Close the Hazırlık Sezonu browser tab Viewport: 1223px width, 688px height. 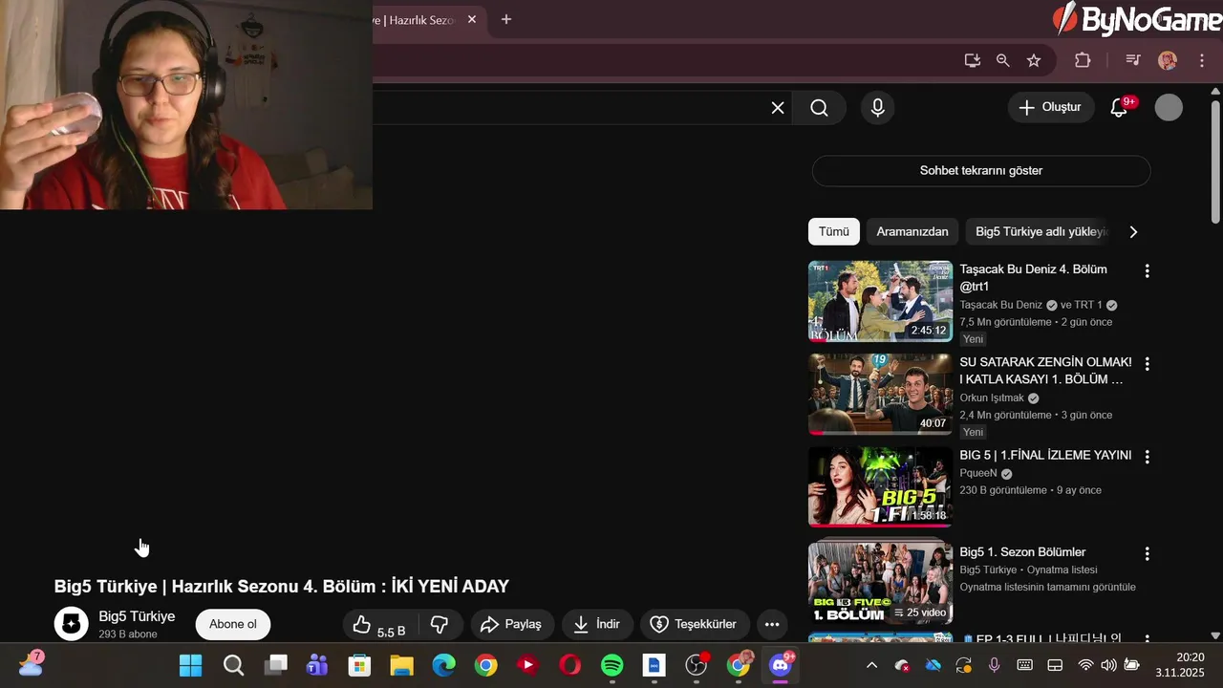coord(472,19)
